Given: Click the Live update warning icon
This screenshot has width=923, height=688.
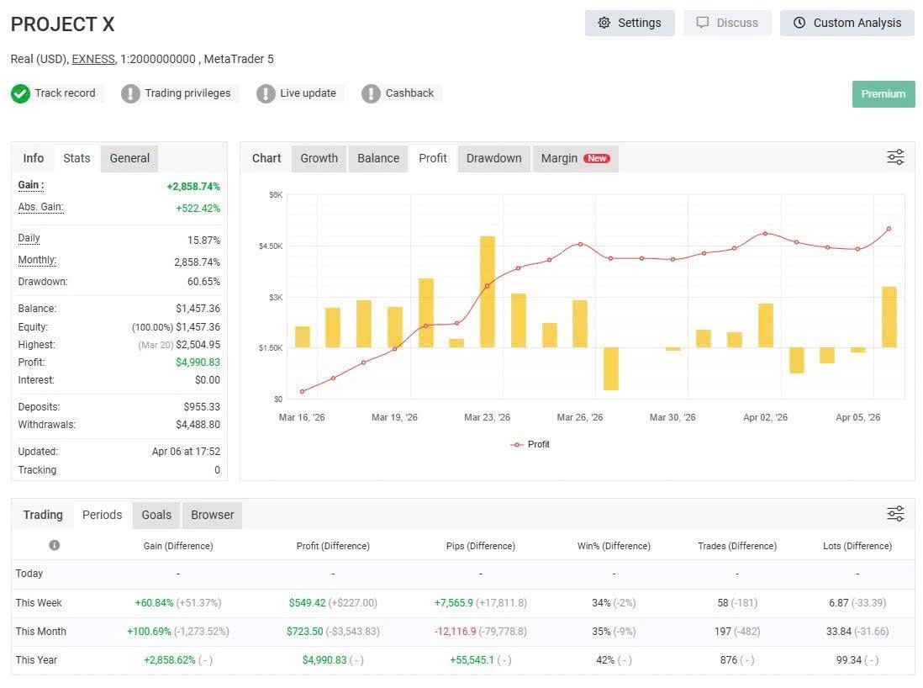Looking at the screenshot, I should (266, 93).
